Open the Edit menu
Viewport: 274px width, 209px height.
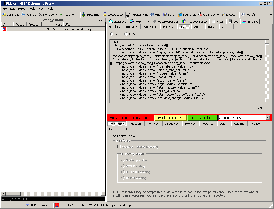coord(12,9)
